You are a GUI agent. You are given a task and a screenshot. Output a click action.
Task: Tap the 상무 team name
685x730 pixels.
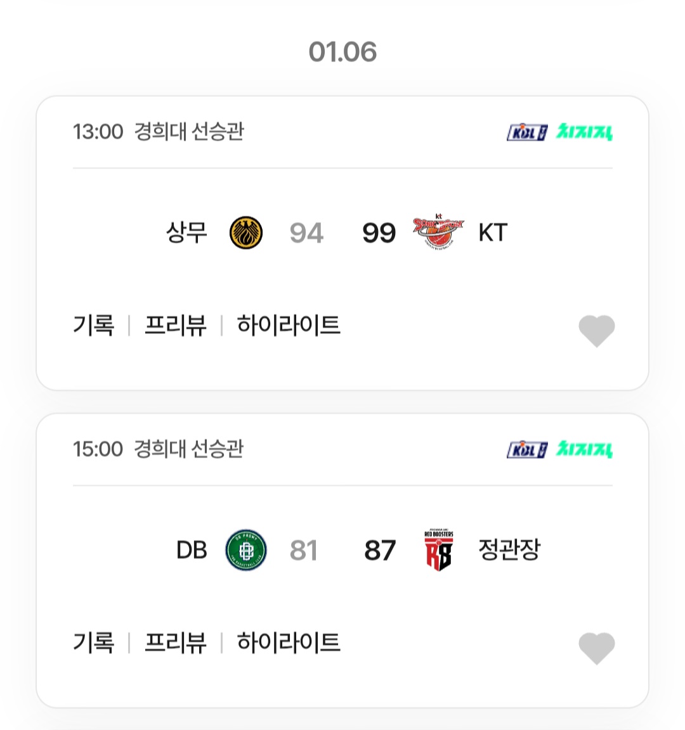[186, 233]
